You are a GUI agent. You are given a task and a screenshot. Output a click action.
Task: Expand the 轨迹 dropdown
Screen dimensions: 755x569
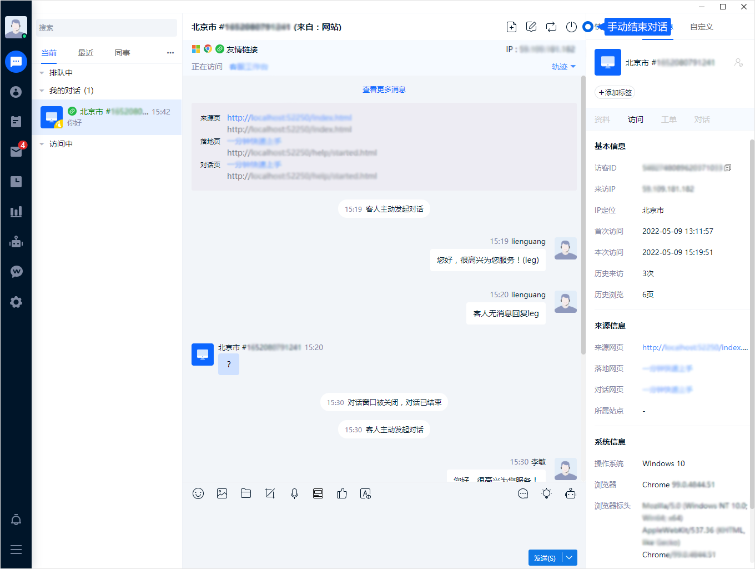(x=563, y=67)
